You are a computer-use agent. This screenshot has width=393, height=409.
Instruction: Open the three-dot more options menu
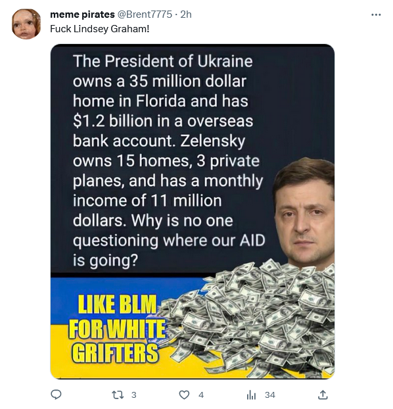click(x=376, y=15)
